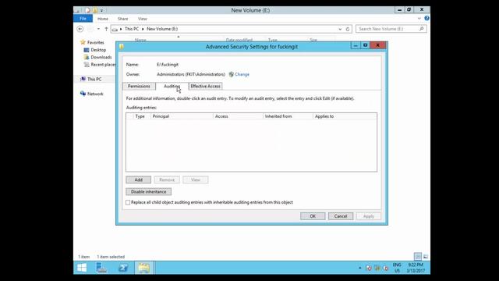
Task: Select the Auditing tab
Action: click(x=172, y=87)
